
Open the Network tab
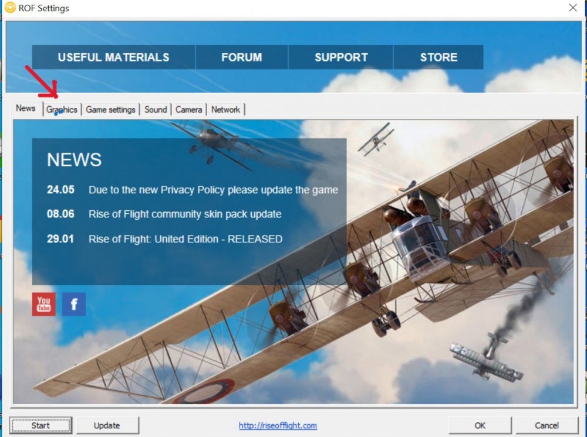click(225, 110)
